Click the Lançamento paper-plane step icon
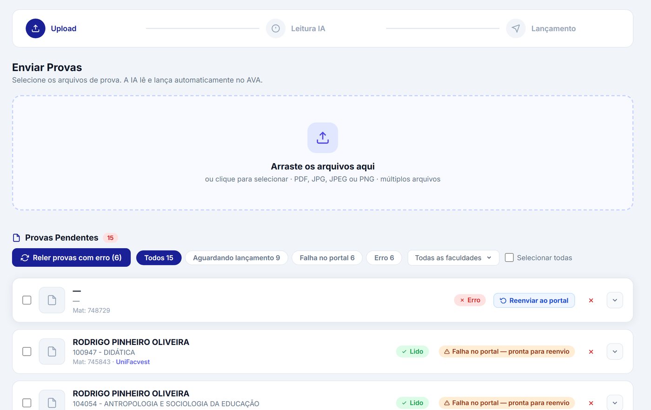 pyautogui.click(x=516, y=28)
